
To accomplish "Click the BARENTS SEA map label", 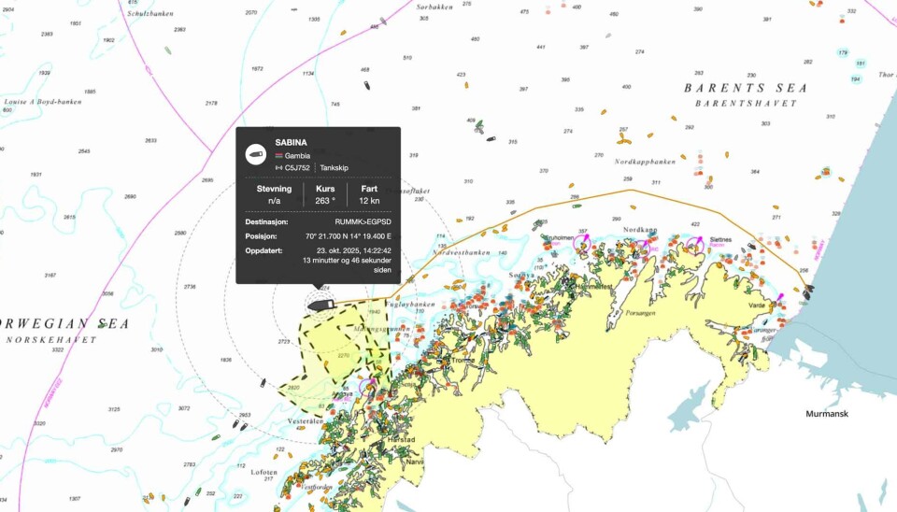I will click(x=745, y=88).
